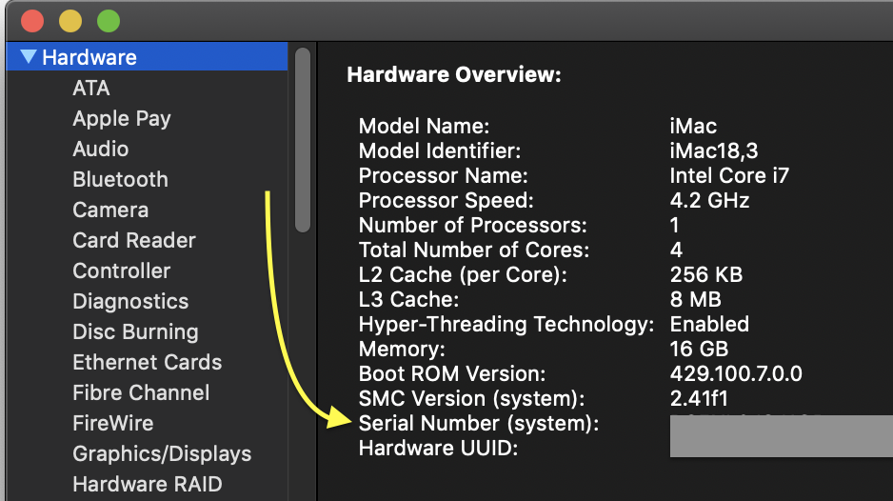893x501 pixels.
Task: View Card Reader details
Action: (134, 240)
